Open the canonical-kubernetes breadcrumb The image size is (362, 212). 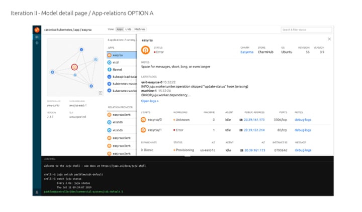(58, 30)
